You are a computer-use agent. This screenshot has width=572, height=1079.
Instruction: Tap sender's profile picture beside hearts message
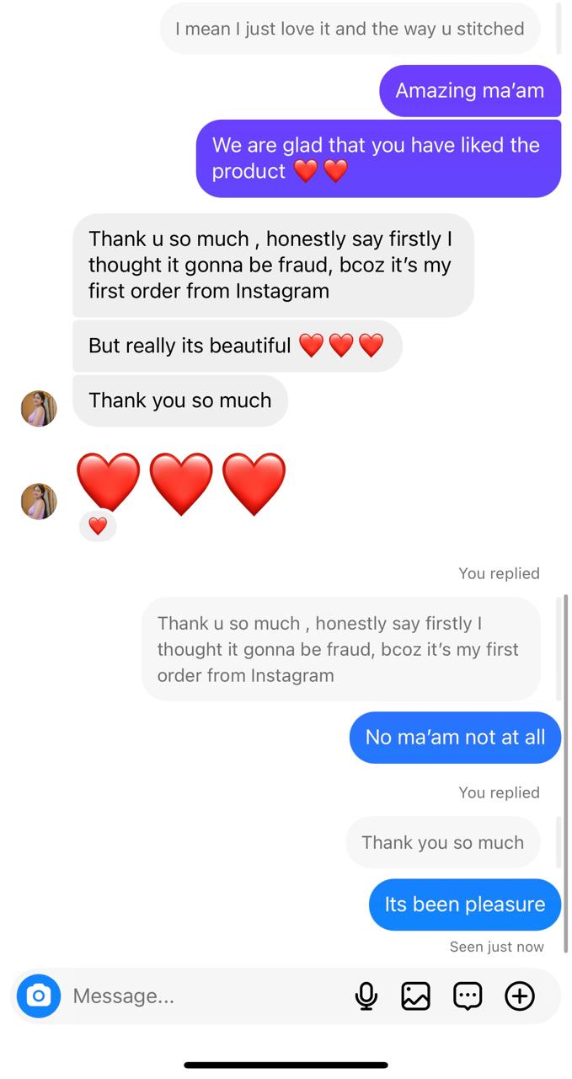pyautogui.click(x=39, y=501)
